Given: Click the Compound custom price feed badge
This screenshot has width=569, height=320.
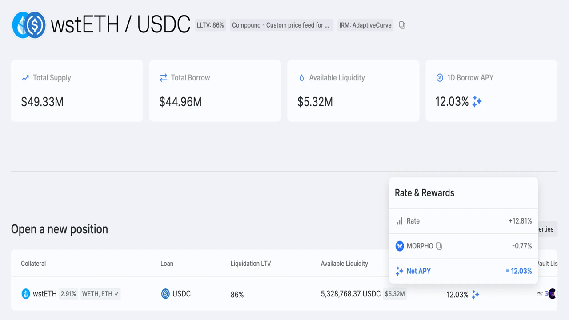Looking at the screenshot, I should 281,25.
